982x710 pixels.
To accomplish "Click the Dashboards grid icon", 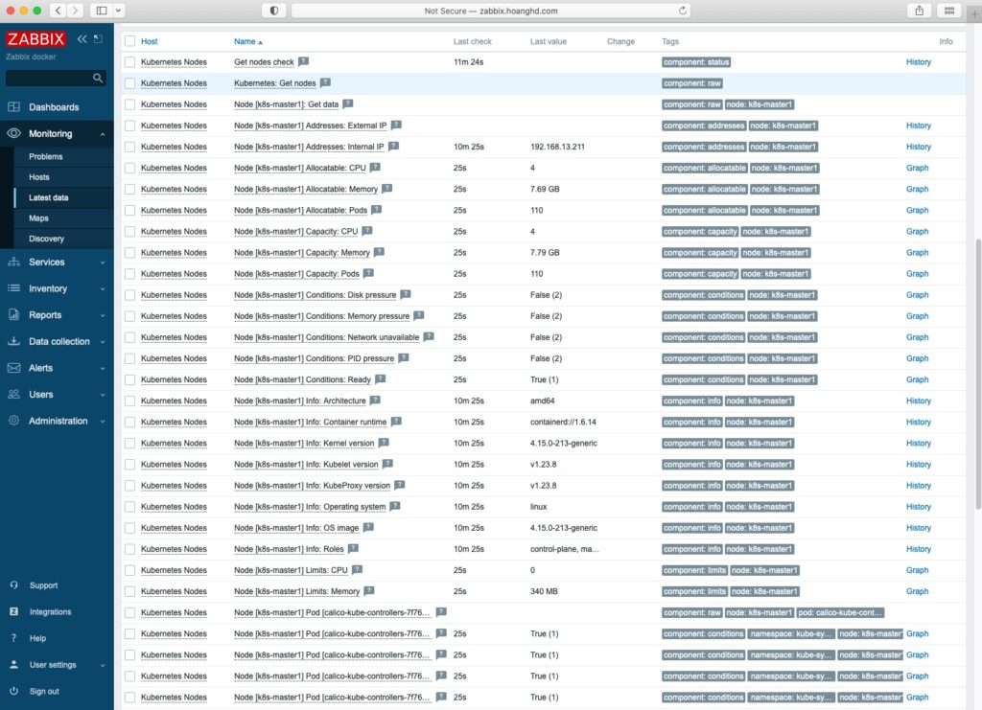I will (13, 107).
